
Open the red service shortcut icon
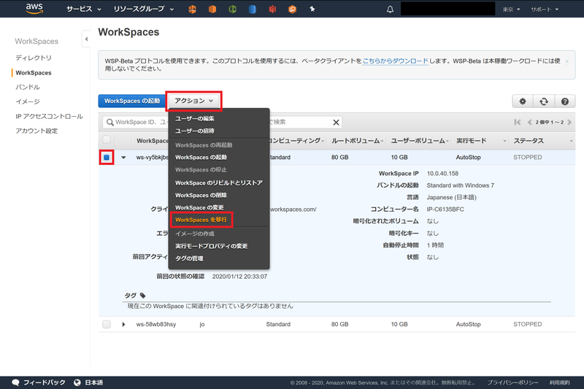272,9
